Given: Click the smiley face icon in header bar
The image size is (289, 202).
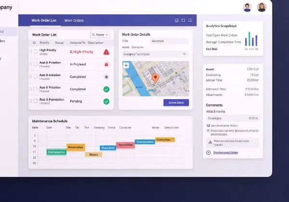Looking at the screenshot, I should click(176, 20).
